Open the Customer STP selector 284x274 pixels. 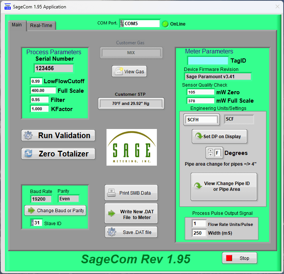tap(131, 103)
